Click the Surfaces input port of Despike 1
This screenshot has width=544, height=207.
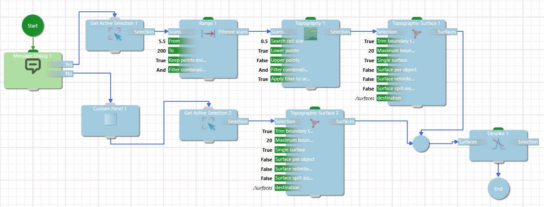coord(472,142)
